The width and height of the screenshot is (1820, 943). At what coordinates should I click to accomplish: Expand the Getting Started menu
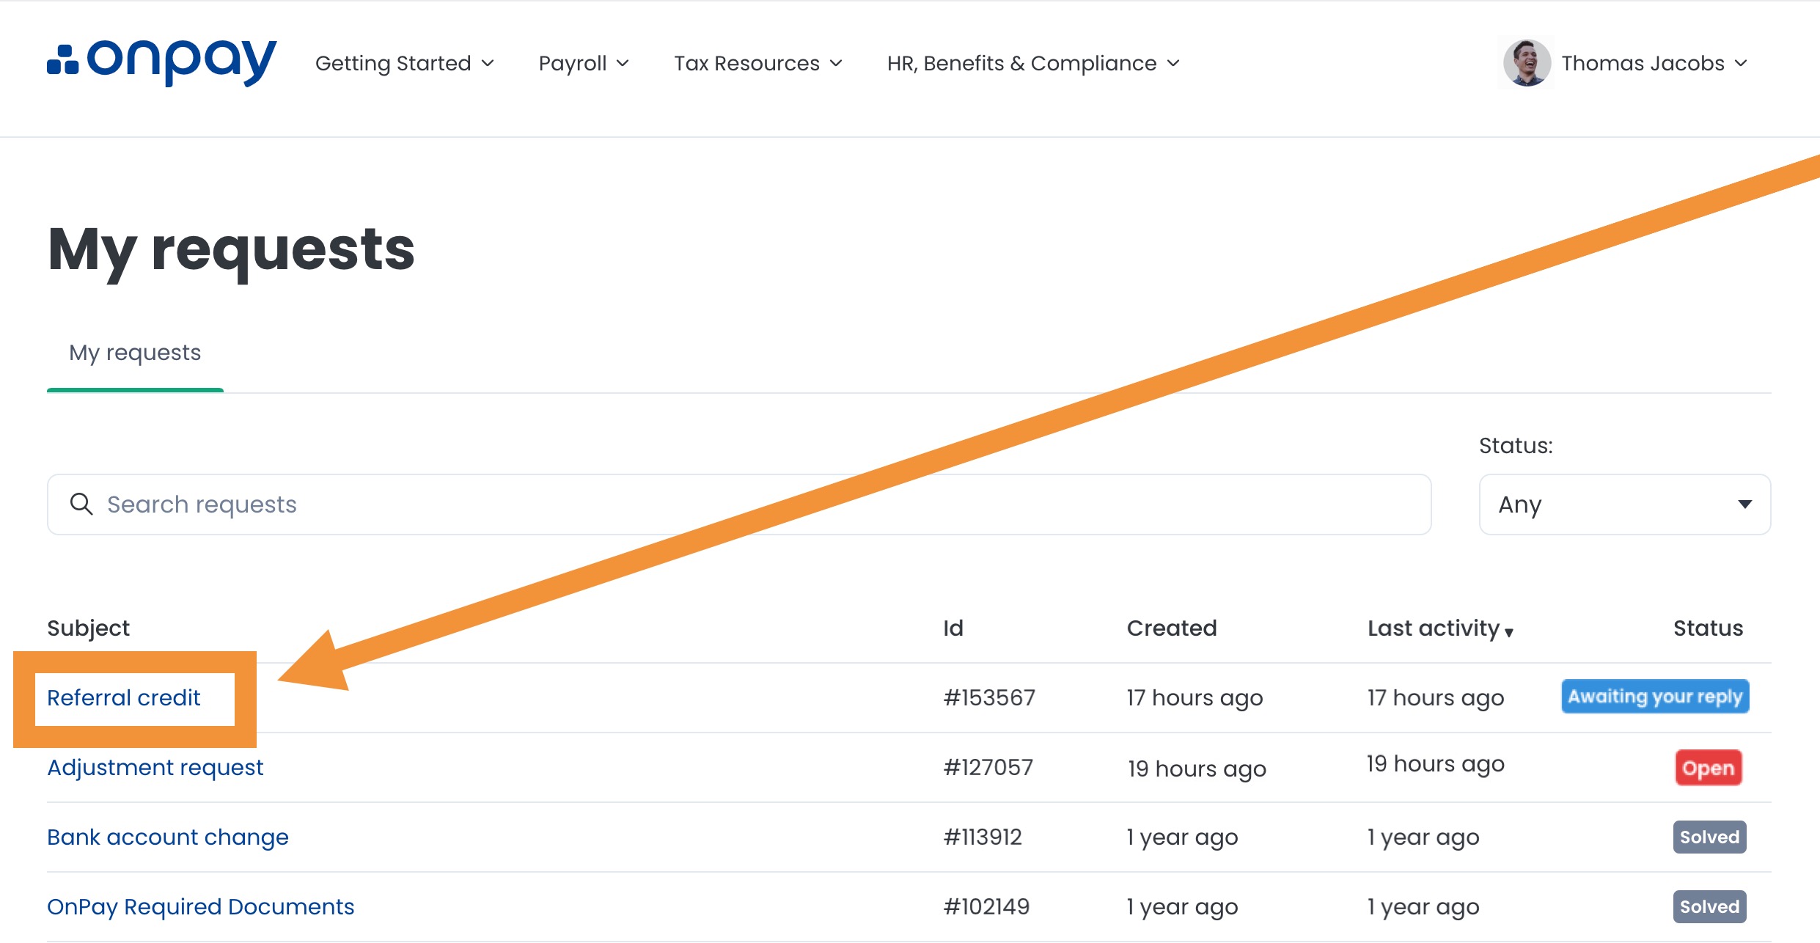(x=405, y=64)
